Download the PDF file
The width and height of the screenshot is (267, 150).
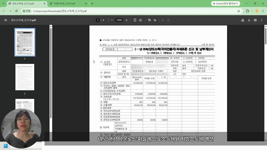coord(249,20)
